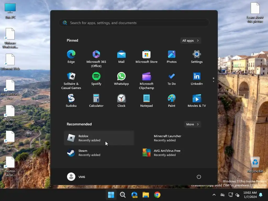
Task: Open network status tray icon
Action: click(x=231, y=195)
